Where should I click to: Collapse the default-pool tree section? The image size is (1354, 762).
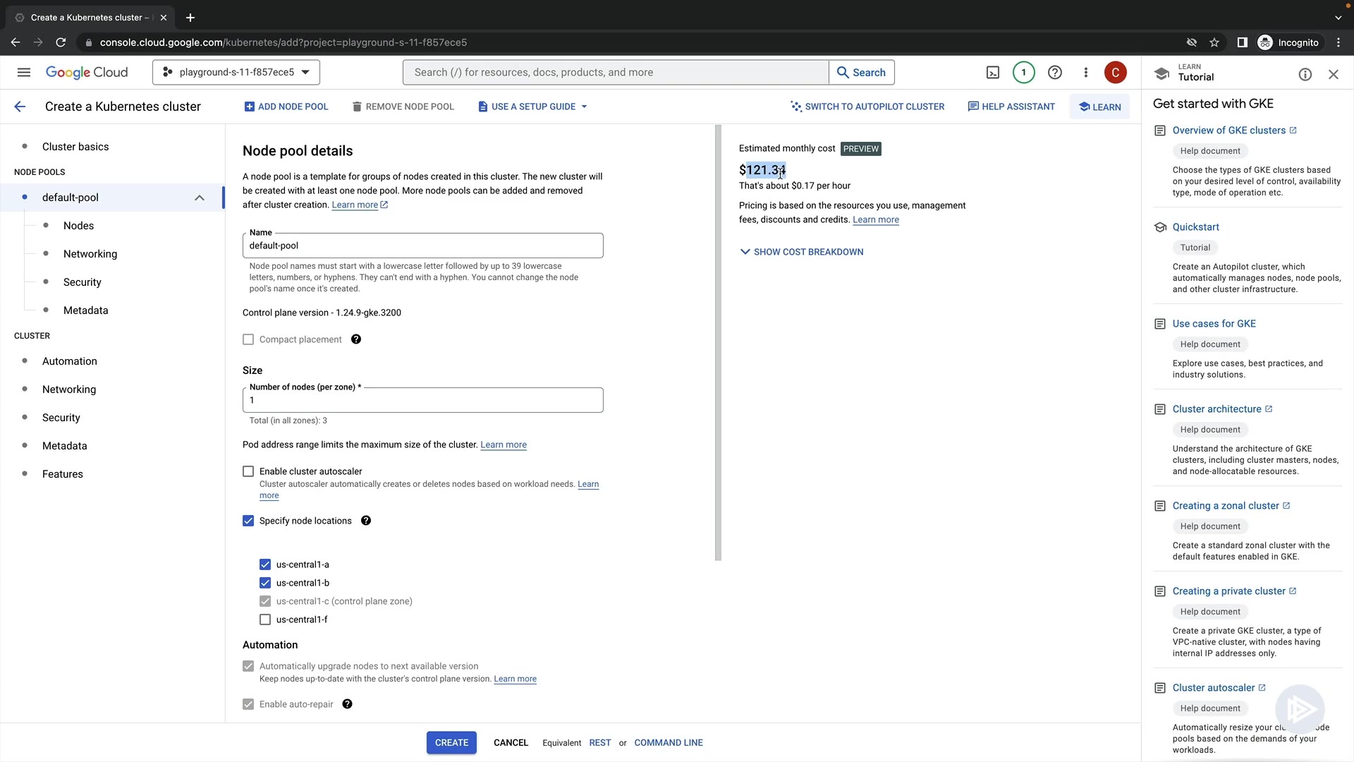[x=200, y=198]
